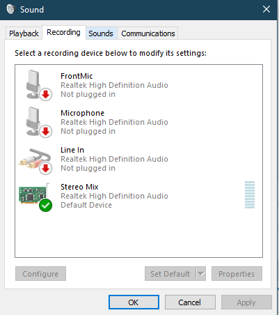Click red arrow badge on Line In
The image size is (279, 315).
[x=46, y=169]
